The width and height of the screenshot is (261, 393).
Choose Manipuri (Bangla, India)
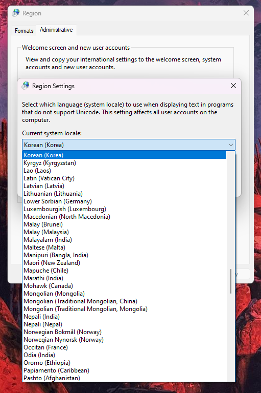[125, 255]
